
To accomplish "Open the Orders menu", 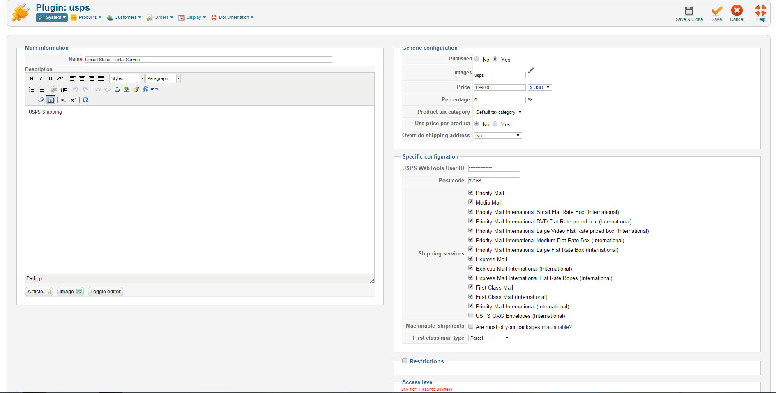I will 160,17.
